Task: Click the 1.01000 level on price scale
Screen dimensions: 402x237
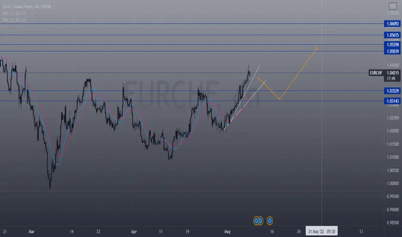Action: coord(393,157)
